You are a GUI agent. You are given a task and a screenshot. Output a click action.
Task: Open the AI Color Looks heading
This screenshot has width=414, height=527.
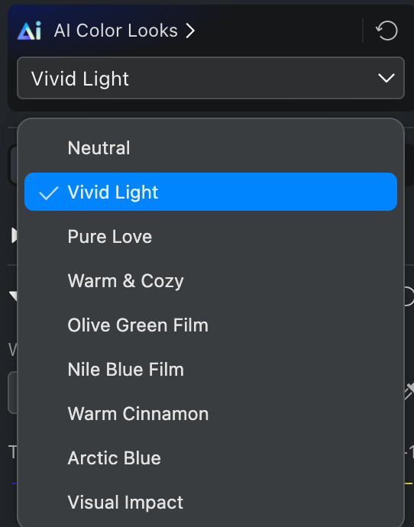coord(115,31)
